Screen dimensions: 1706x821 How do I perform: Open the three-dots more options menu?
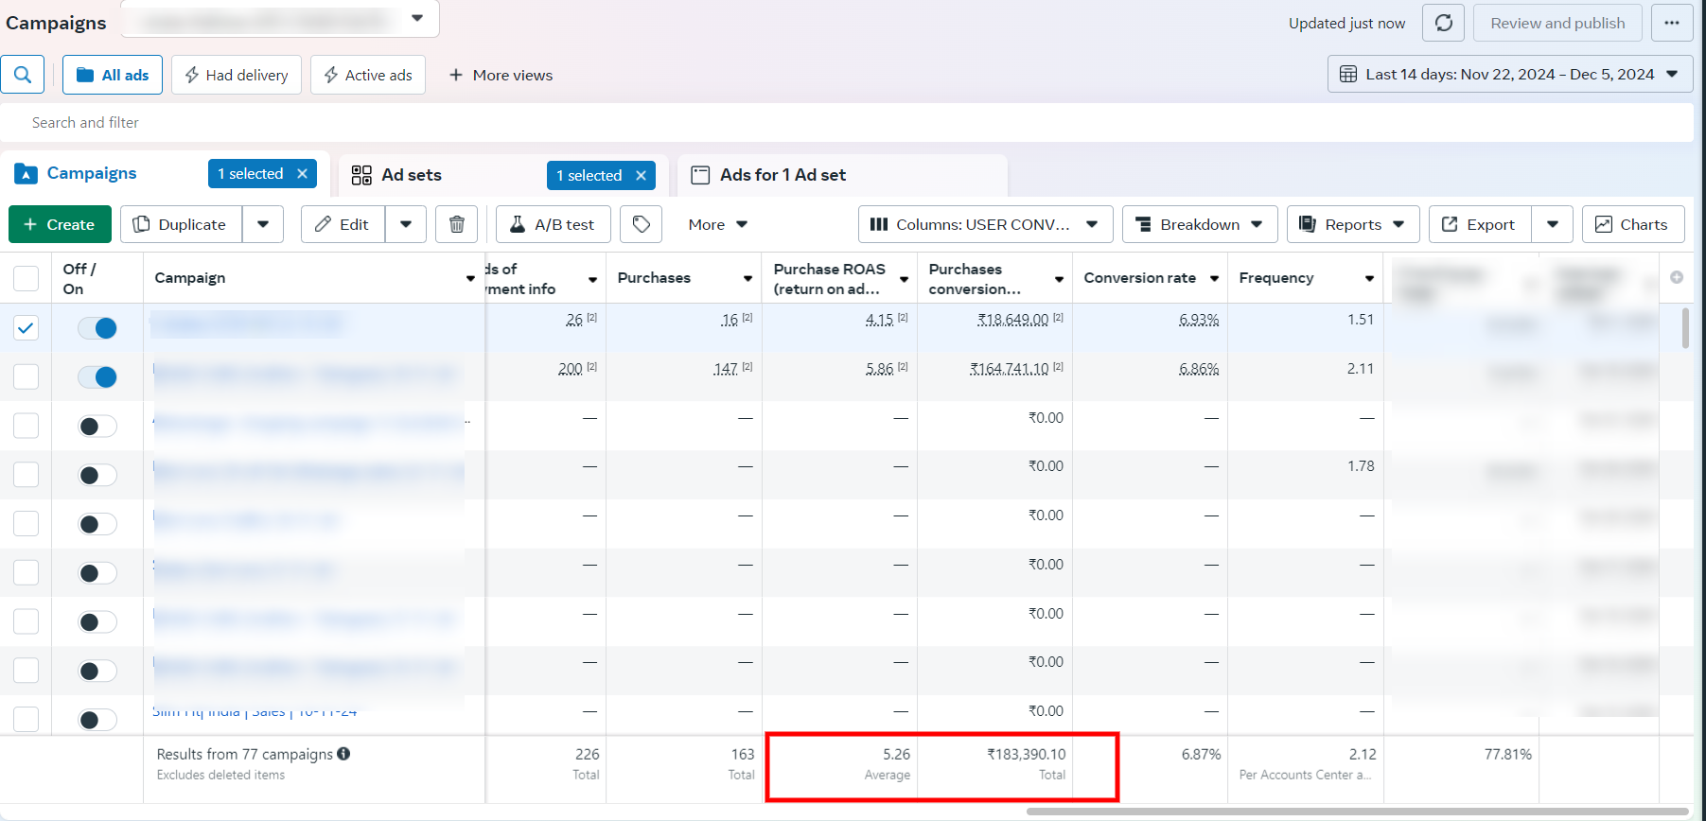click(1671, 23)
